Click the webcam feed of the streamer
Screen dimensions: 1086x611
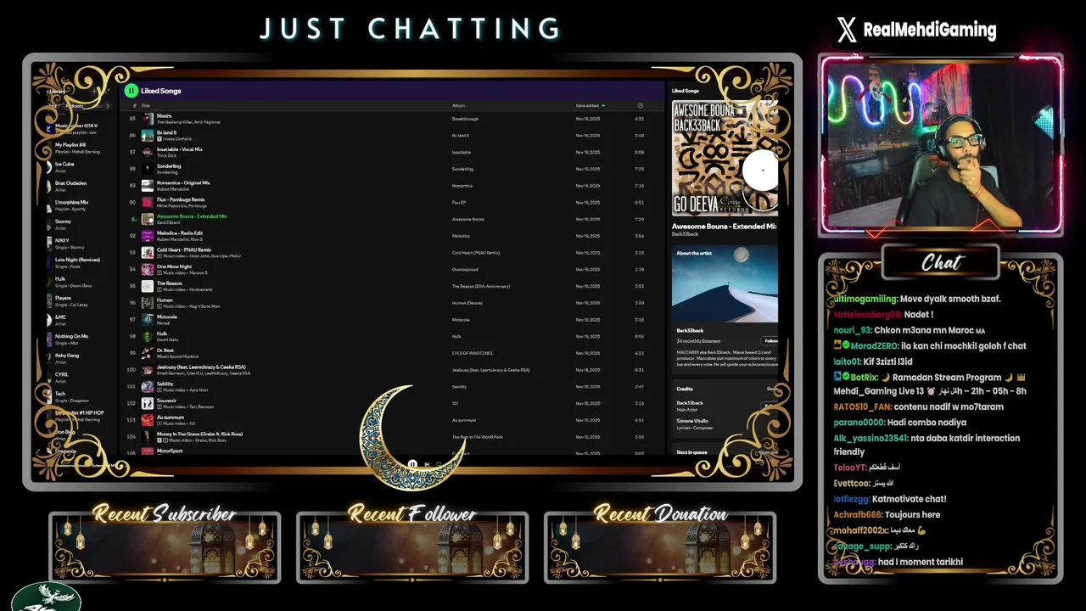point(940,144)
